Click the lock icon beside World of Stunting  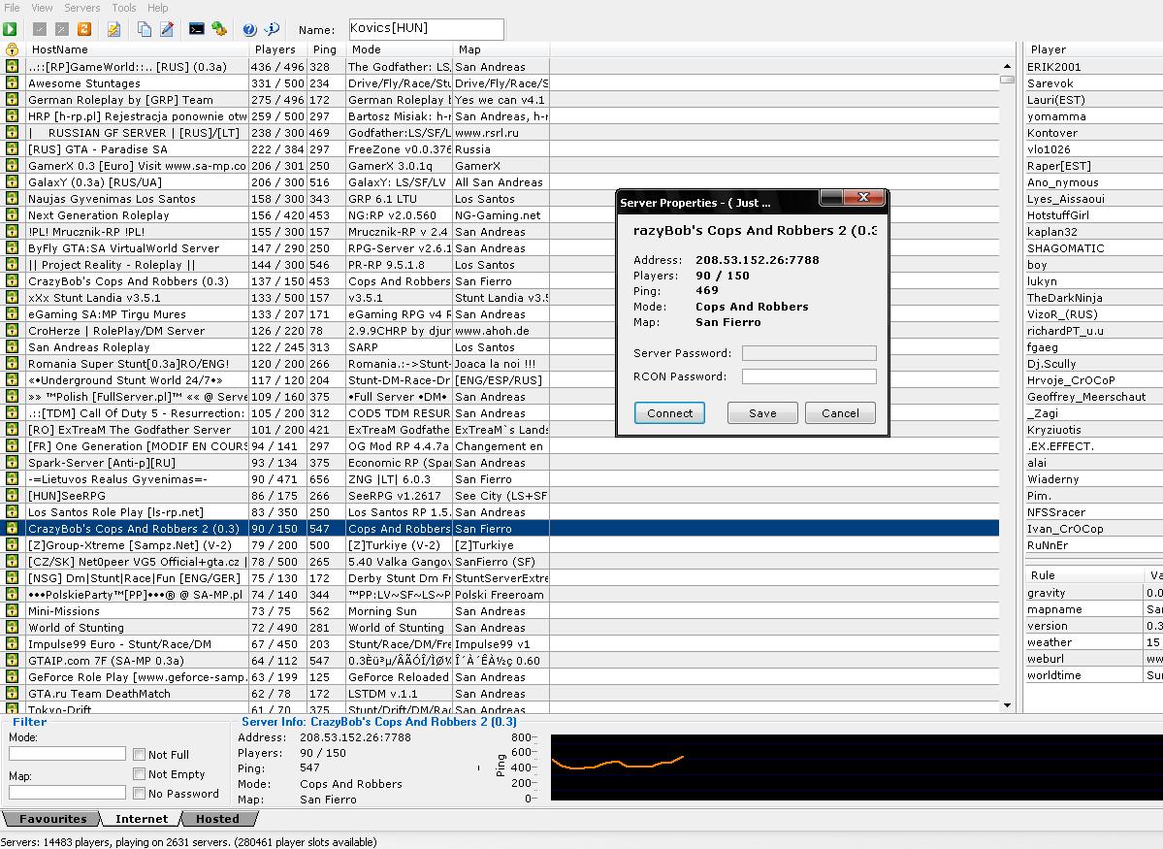[12, 627]
